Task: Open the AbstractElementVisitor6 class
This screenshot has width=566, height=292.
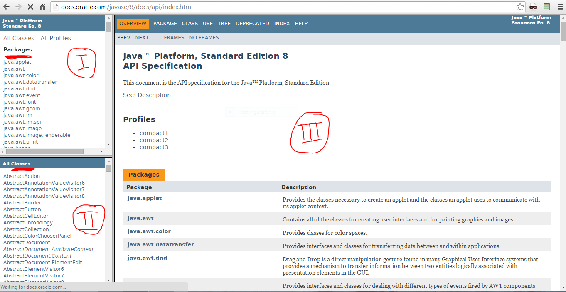Action: pyautogui.click(x=34, y=269)
